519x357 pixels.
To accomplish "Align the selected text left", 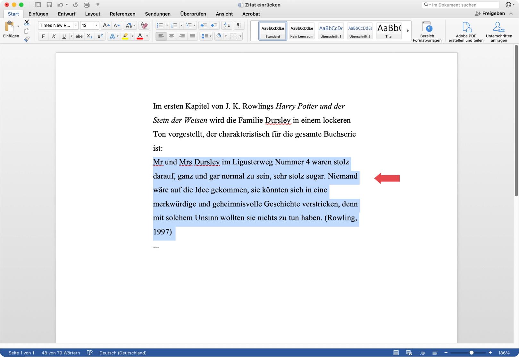I will click(x=161, y=36).
